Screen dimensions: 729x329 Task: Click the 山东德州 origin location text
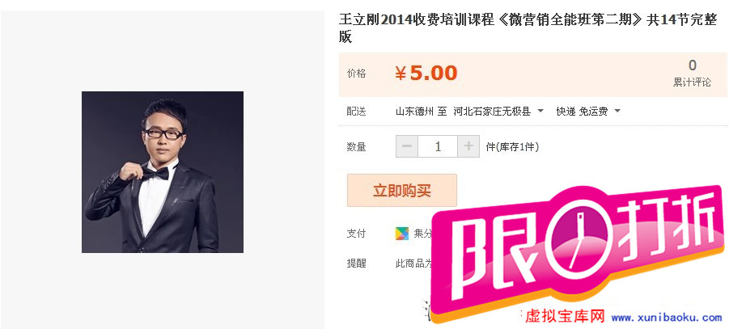[x=415, y=112]
